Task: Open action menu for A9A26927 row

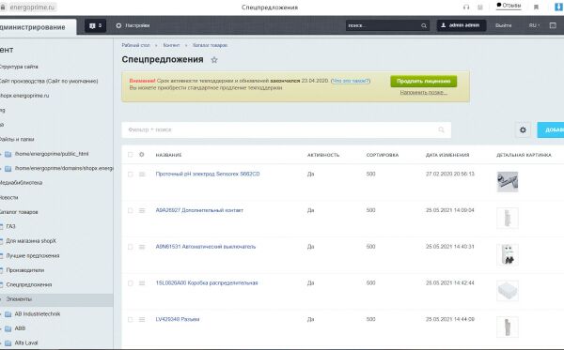Action: [142, 210]
